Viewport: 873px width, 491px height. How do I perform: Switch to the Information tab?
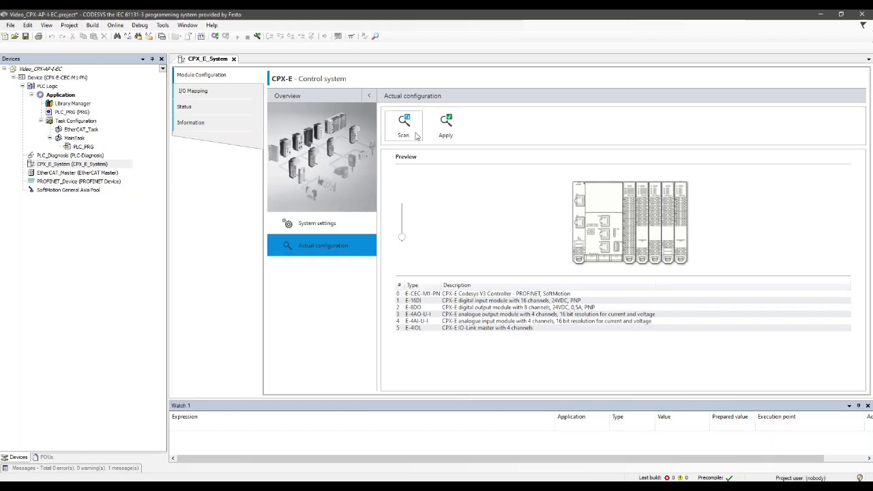[190, 123]
